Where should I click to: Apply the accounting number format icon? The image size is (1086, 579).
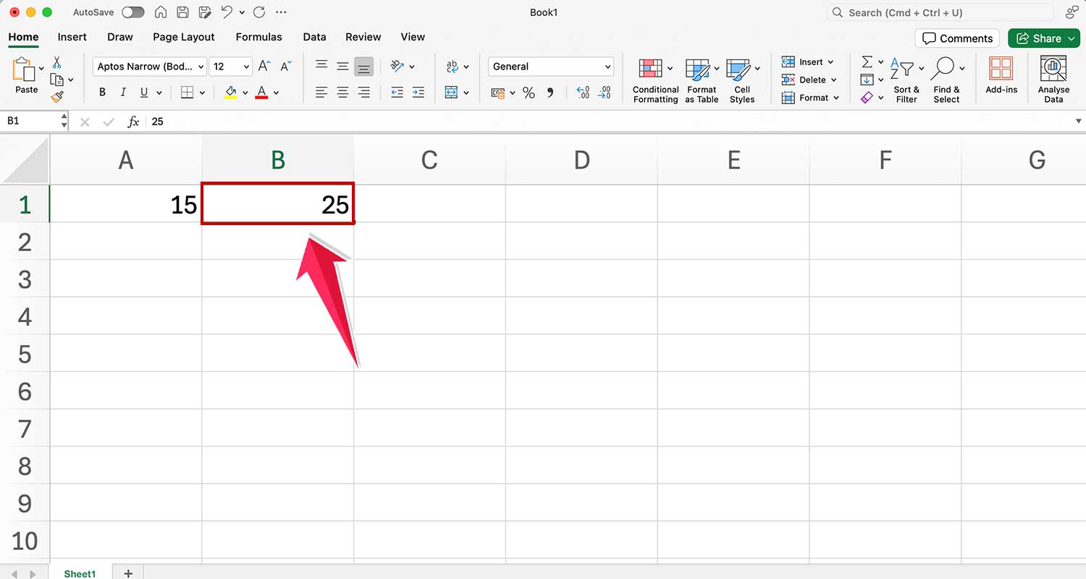[x=500, y=93]
